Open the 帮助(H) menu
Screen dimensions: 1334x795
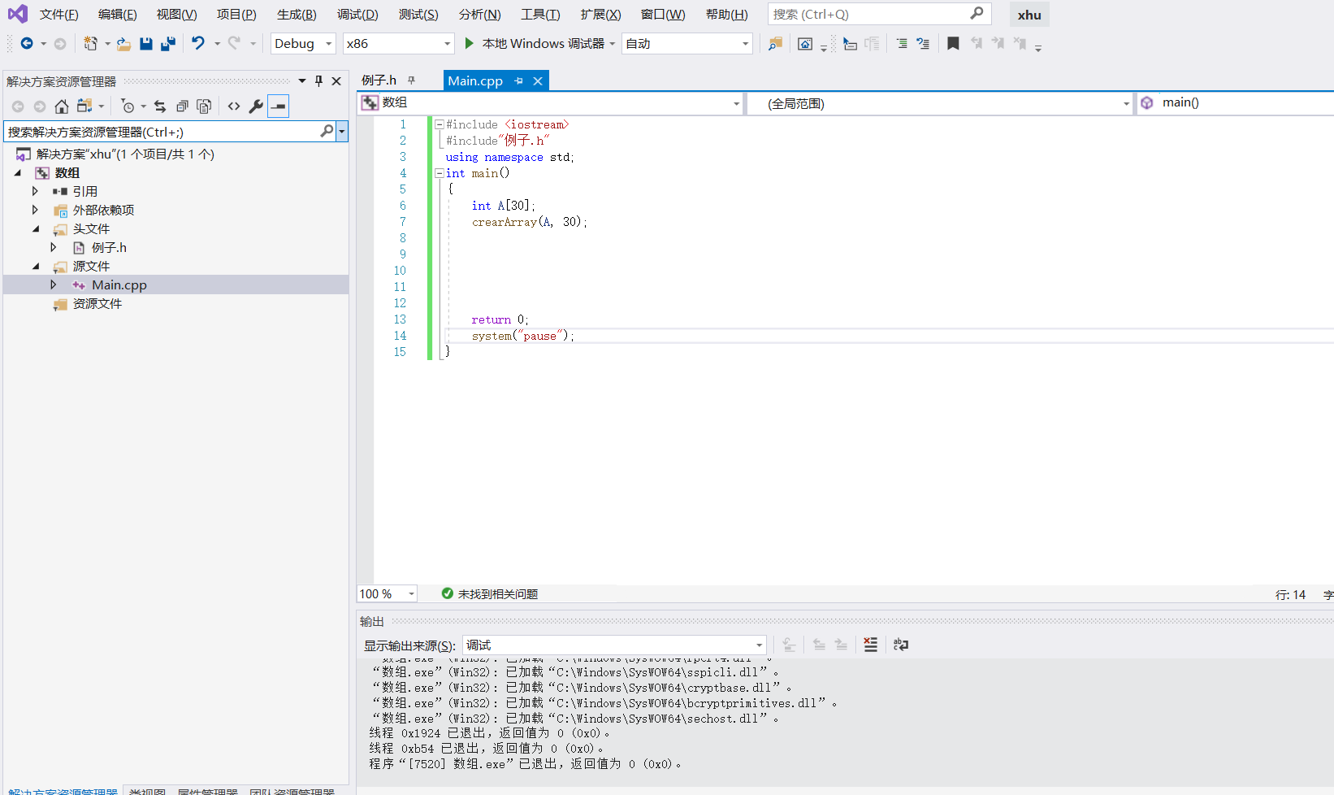click(727, 15)
